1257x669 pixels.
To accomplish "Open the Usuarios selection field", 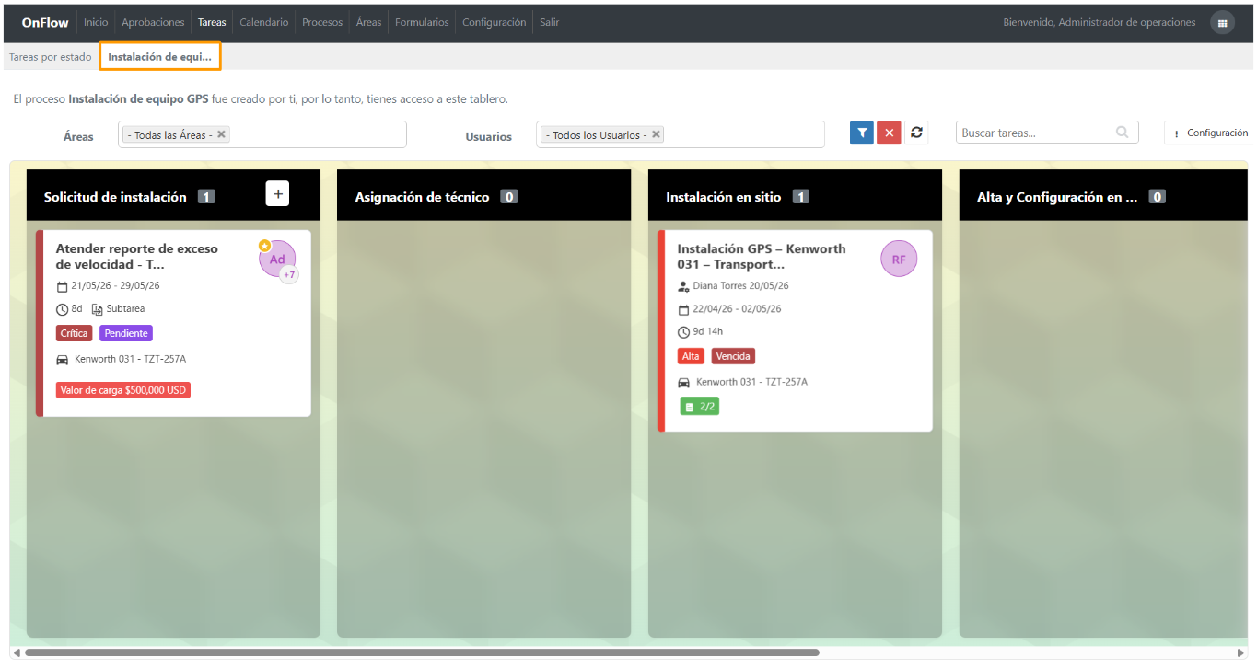I will pos(681,134).
